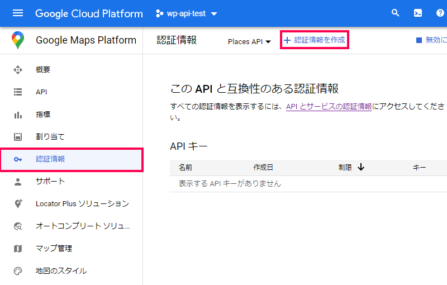Open the help question mark icon
This screenshot has width=447, height=285.
pos(440,13)
